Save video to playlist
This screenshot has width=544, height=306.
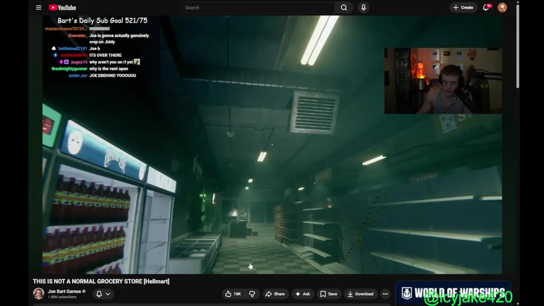[x=329, y=294]
